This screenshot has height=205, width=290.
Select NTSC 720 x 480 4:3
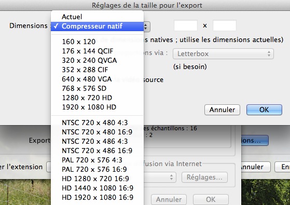[x=98, y=122]
